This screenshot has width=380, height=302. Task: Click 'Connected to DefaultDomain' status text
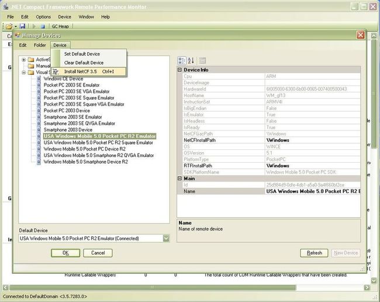tap(45, 296)
